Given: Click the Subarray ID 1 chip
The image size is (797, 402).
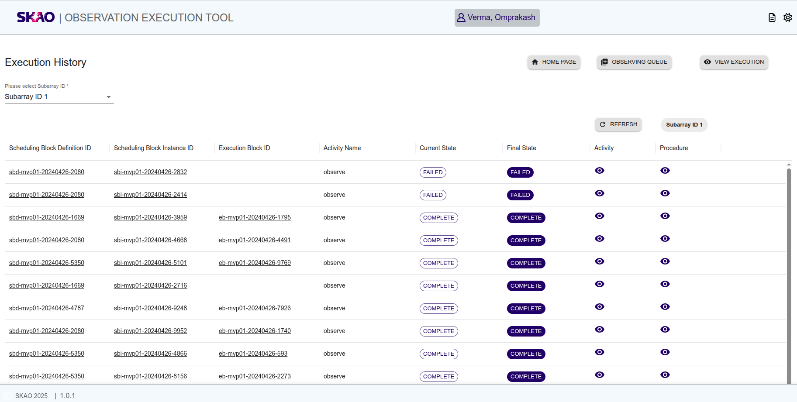Looking at the screenshot, I should [684, 125].
